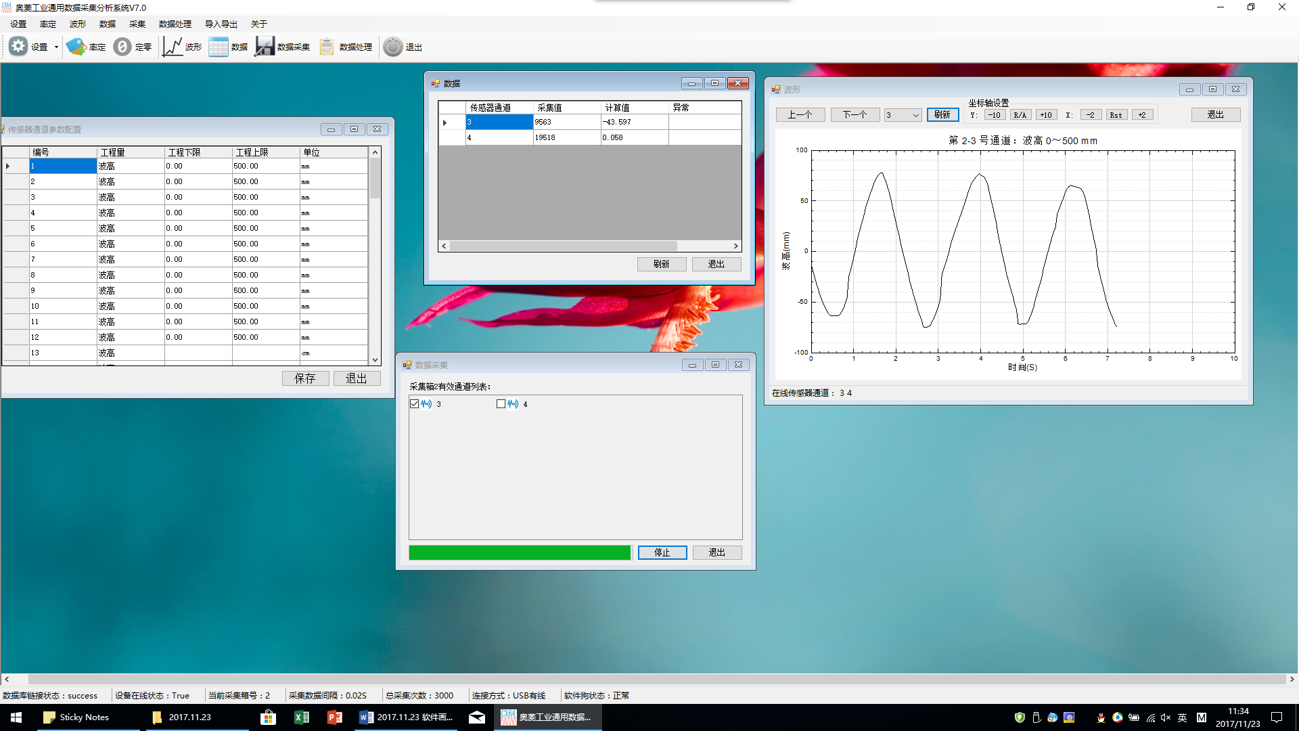The width and height of the screenshot is (1299, 731).
Task: Click the 工程量 cell 波高 in row 13
Action: (131, 353)
